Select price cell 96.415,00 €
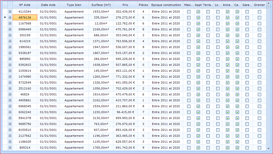The image size is (273, 154). [125, 112]
